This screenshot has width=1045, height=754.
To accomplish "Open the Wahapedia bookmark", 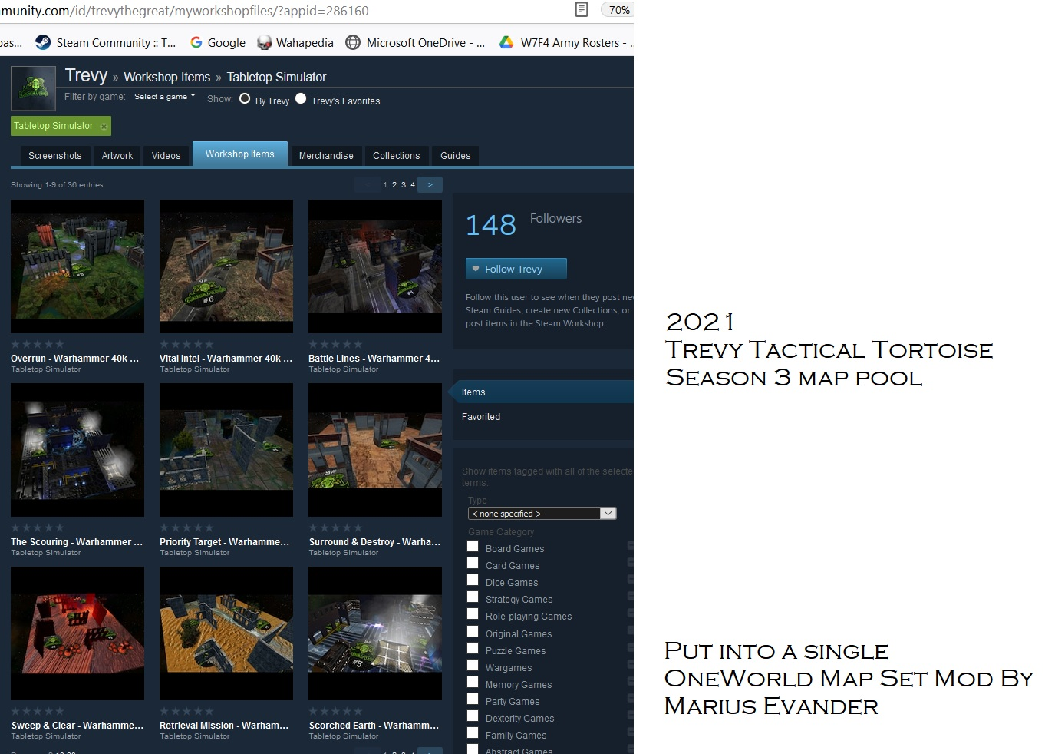I will [295, 43].
